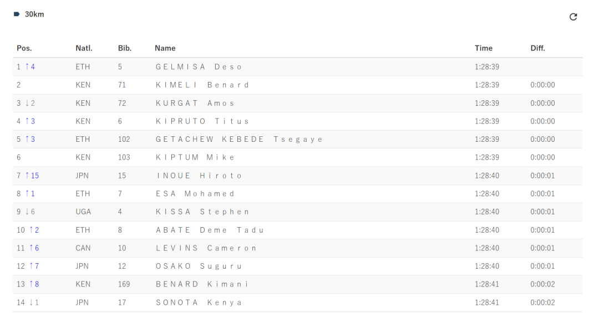Image resolution: width=599 pixels, height=313 pixels.
Task: Click the down 6 indicator for KISSA Stephen
Action: 30,212
